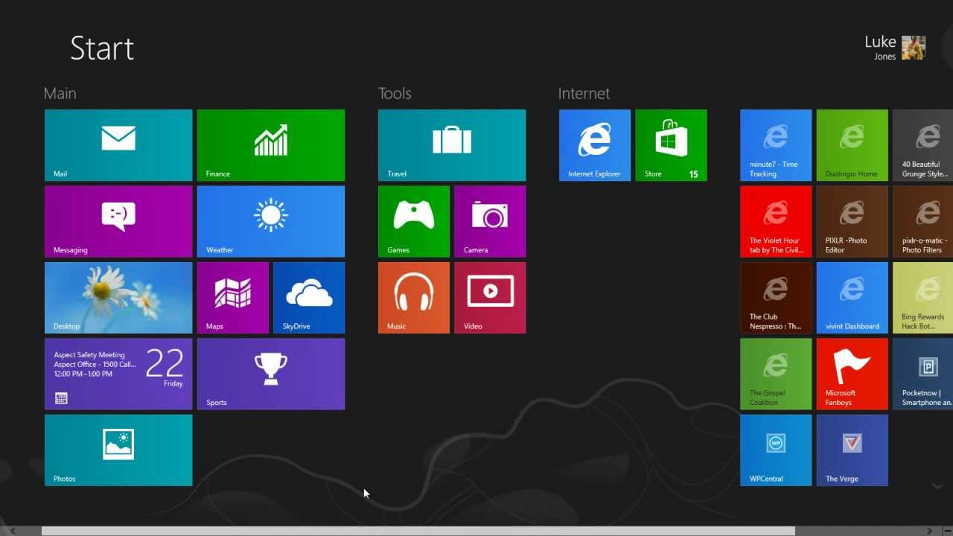Open the Mail tile

coord(118,145)
